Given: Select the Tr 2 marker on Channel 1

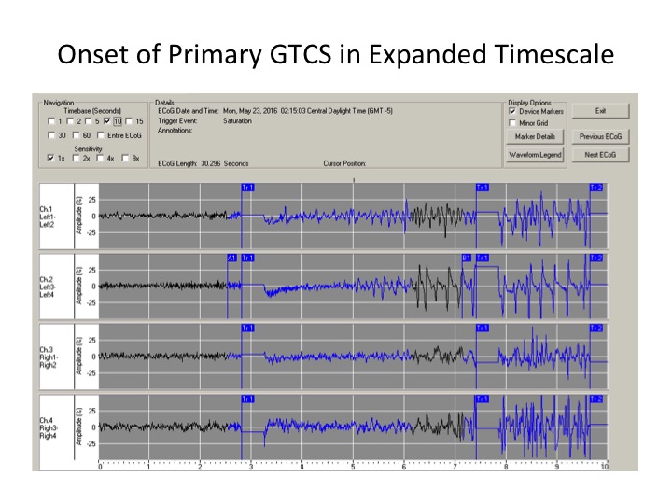Looking at the screenshot, I should point(595,188).
